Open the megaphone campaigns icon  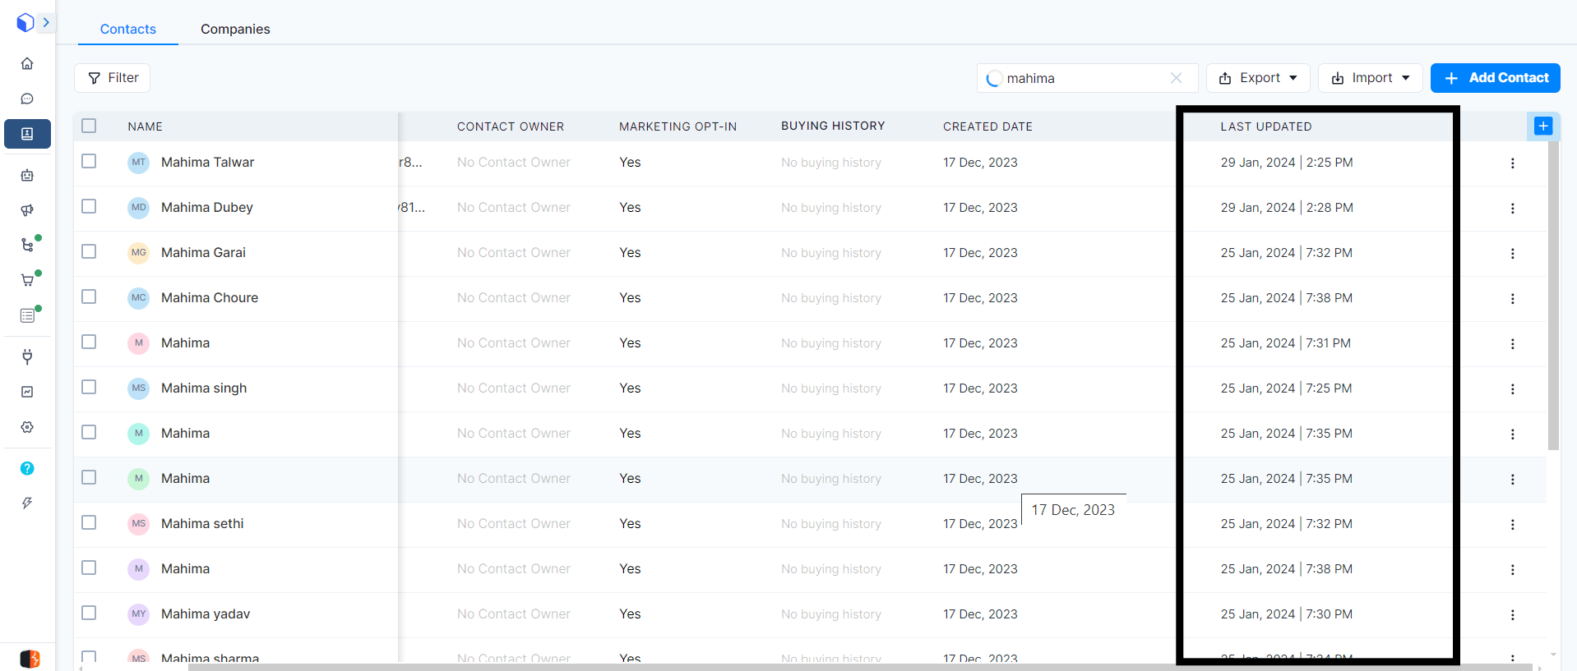[x=27, y=210]
